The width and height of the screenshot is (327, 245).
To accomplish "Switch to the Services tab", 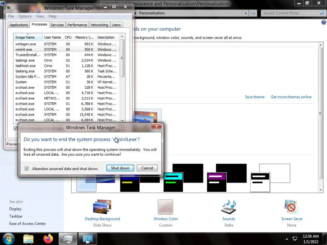I will [57, 25].
